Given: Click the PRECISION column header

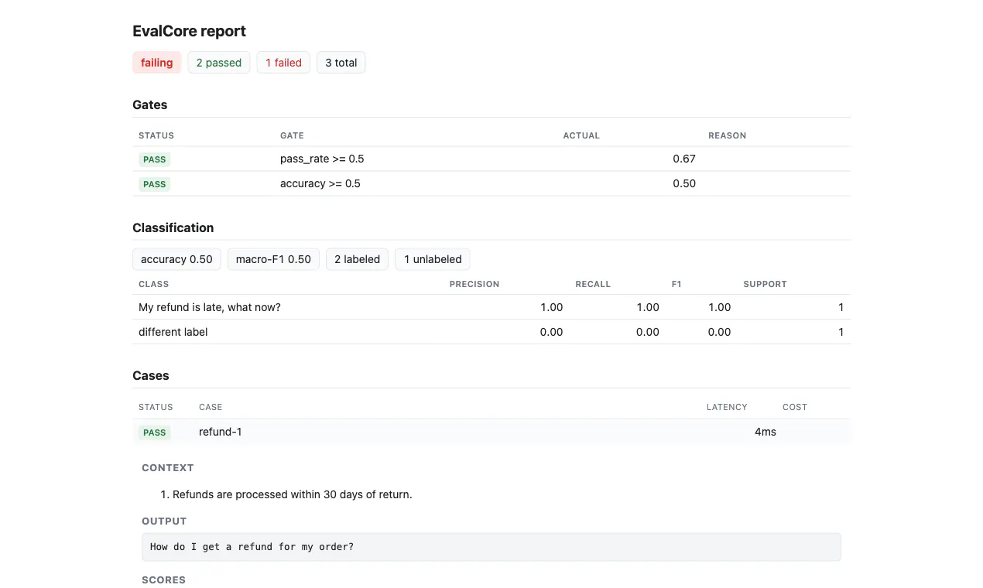Looking at the screenshot, I should click(x=474, y=284).
